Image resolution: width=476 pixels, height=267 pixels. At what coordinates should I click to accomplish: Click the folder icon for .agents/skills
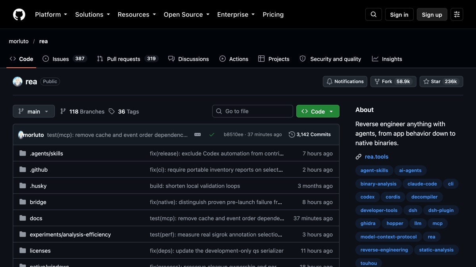(23, 153)
